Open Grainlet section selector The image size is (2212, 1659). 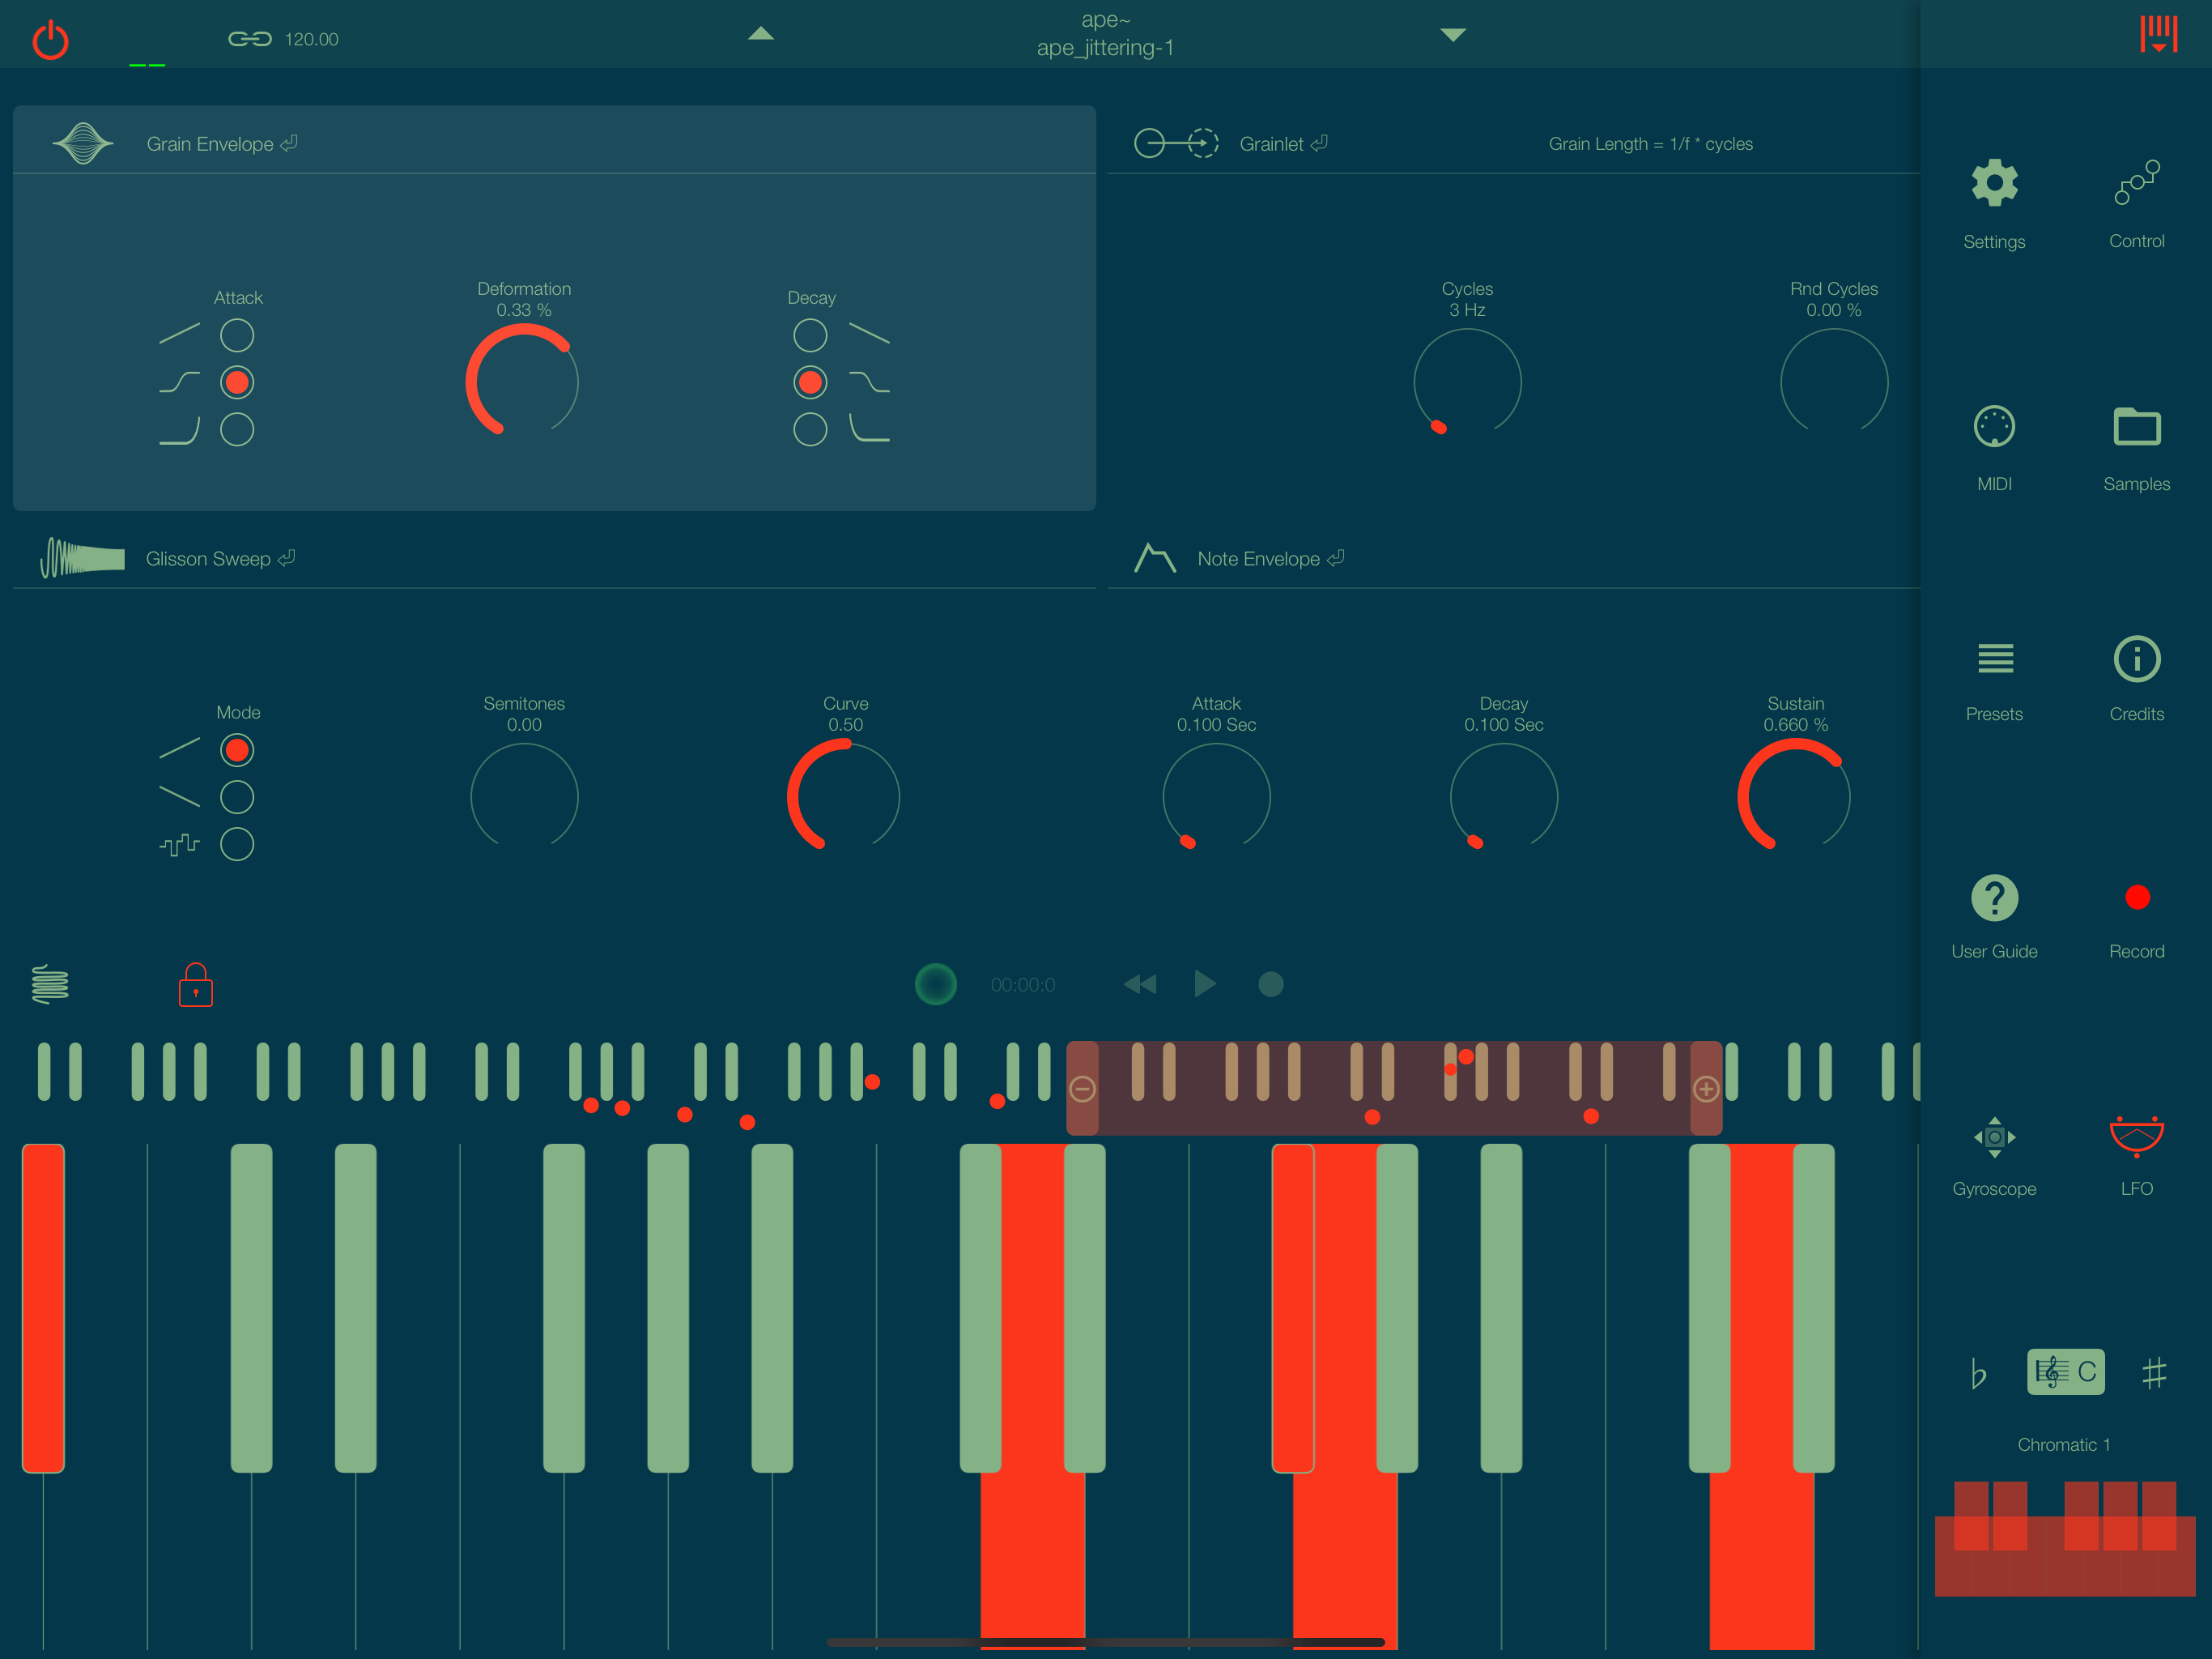click(x=1283, y=143)
